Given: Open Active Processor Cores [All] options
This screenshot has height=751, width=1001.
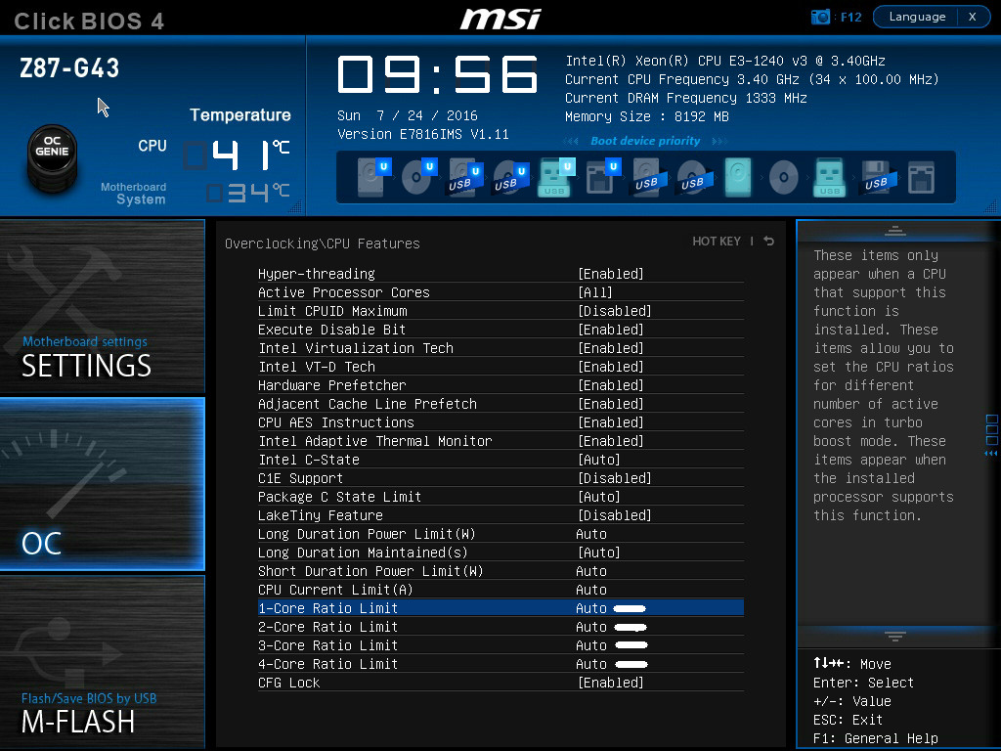Looking at the screenshot, I should (x=595, y=292).
